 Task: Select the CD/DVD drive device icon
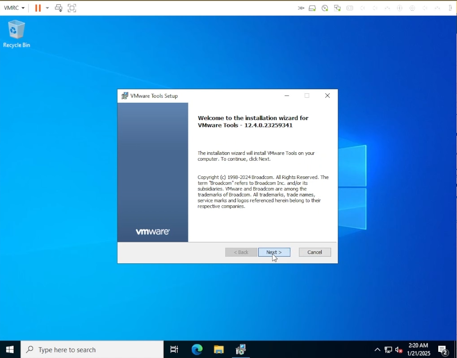(325, 8)
